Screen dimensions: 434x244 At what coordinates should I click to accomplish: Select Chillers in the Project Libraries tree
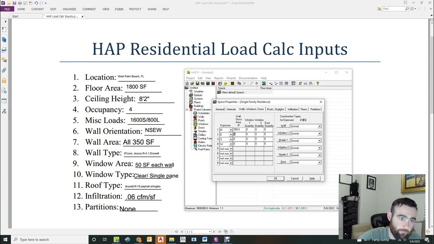click(202, 135)
